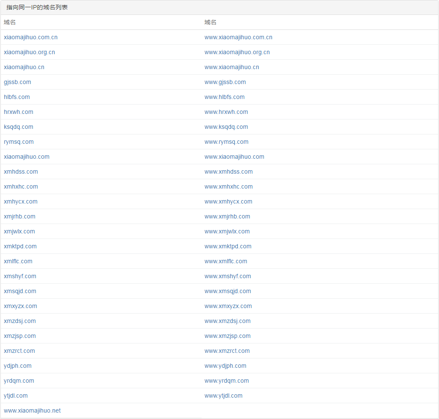The image size is (439, 419).
Task: Open the xmzjsp.com link
Action: tap(20, 336)
